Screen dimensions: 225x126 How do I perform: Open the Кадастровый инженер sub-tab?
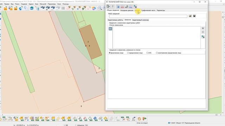(140, 20)
